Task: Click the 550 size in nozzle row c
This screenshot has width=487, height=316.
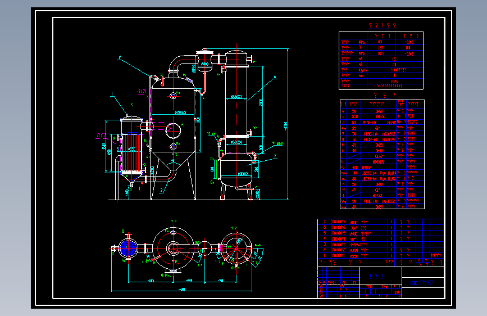Action: coord(354,116)
